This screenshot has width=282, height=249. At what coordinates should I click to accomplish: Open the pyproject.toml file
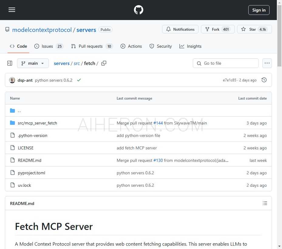[32, 173]
